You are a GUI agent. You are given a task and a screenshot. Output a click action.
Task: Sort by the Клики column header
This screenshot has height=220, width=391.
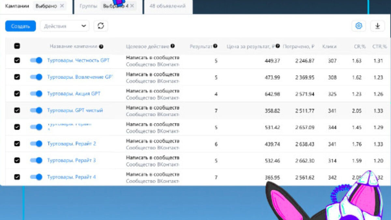click(329, 47)
